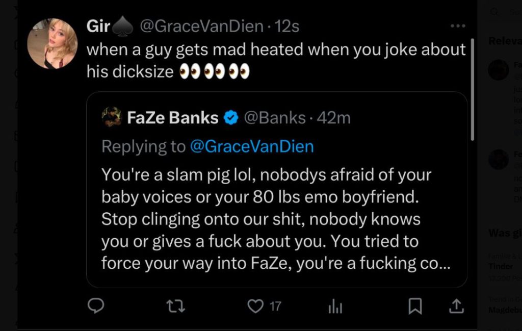Open FaZe Banks' small profile picture
The height and width of the screenshot is (331, 522).
pos(111,117)
